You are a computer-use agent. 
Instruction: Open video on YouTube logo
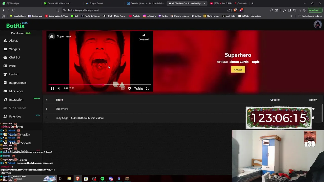(138, 88)
